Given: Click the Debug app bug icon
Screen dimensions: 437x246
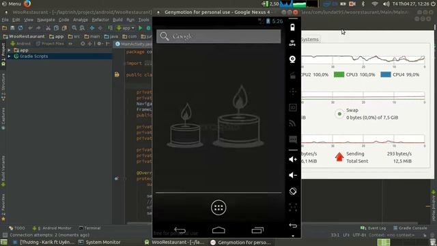Looking at the screenshot, I should point(148,28).
